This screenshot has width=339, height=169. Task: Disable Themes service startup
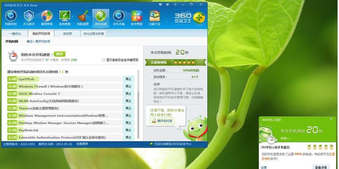[128, 108]
